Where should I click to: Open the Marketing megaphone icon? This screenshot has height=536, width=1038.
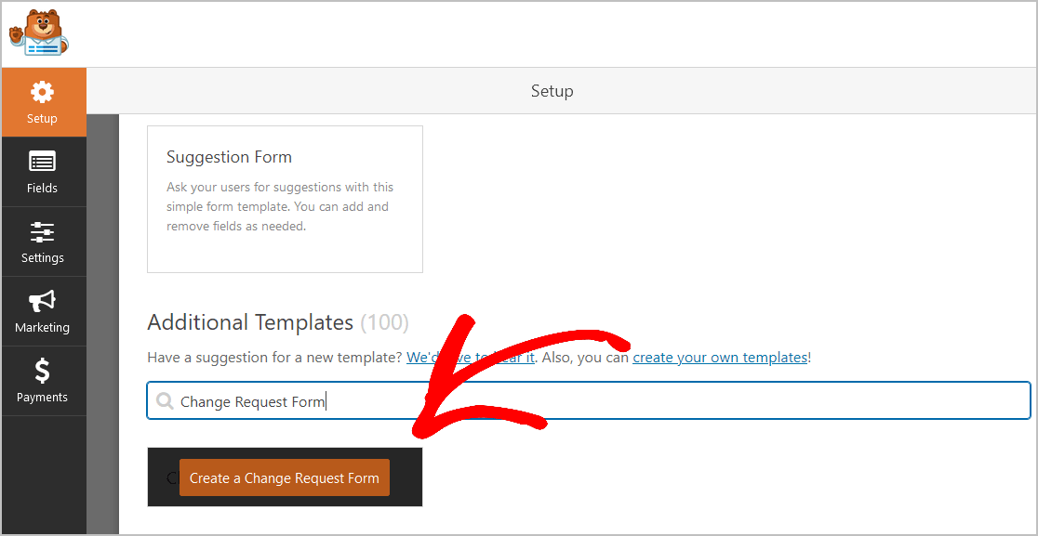coord(43,301)
